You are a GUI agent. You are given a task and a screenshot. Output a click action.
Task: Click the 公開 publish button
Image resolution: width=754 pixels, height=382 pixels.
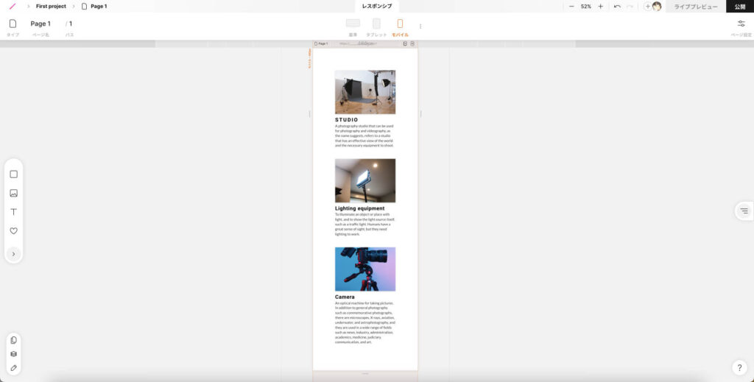pos(739,6)
